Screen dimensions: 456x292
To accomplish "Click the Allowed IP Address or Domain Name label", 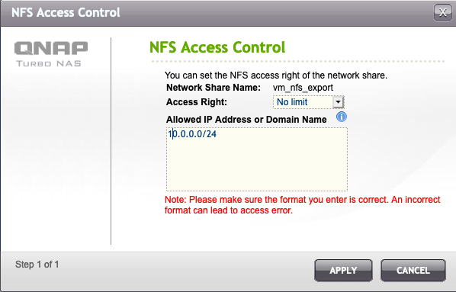I will click(246, 120).
